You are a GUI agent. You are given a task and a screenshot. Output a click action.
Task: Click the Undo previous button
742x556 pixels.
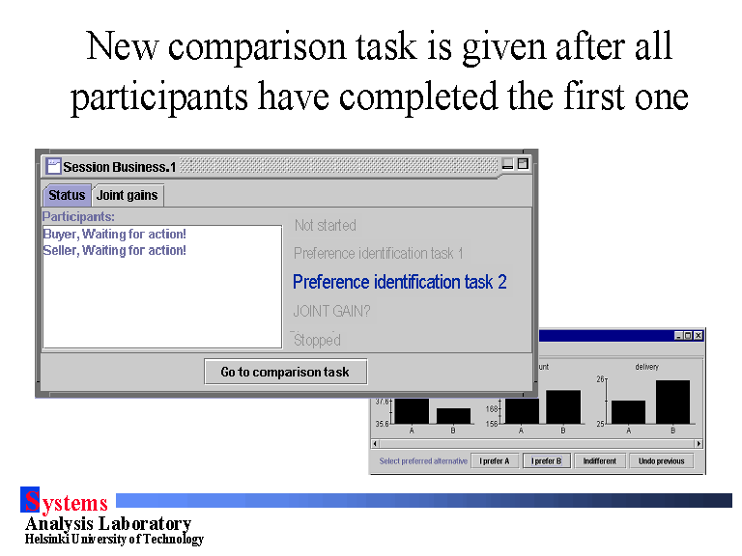point(662,461)
